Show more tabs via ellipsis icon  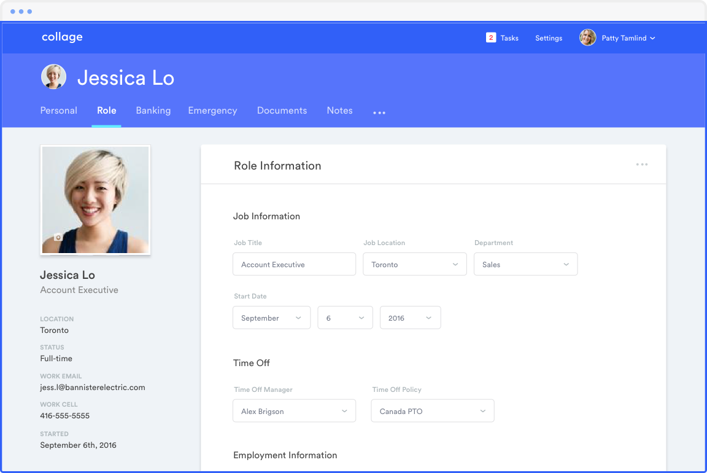(x=379, y=112)
